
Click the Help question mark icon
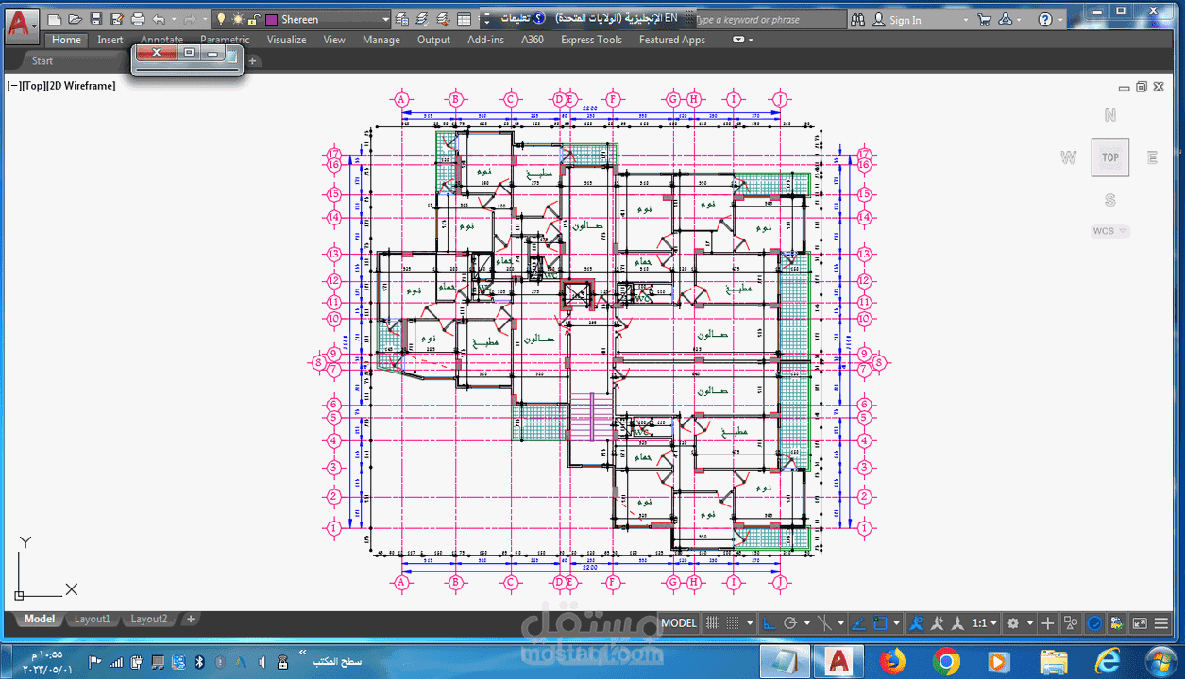1045,20
